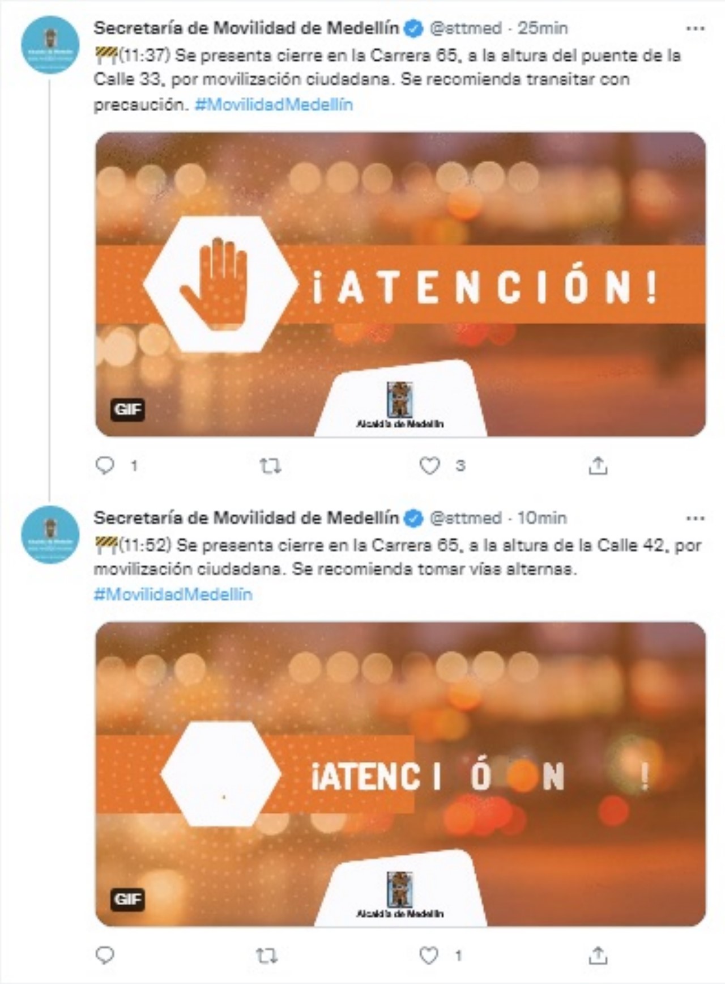Like the tweet about Calle 33 bridge
This screenshot has height=984, width=725.
click(429, 466)
